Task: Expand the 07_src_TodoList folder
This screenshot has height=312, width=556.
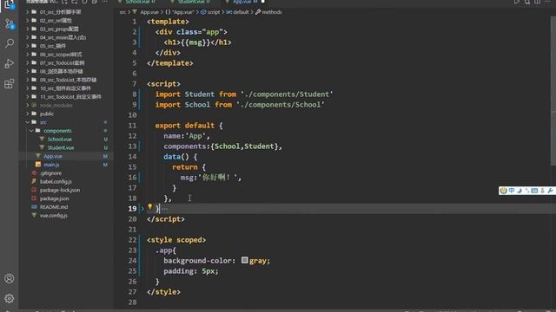Action: click(27, 62)
